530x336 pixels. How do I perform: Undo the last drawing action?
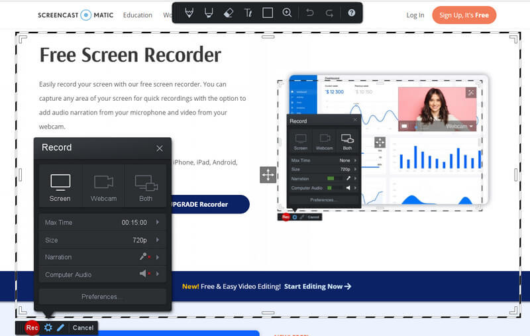point(309,13)
